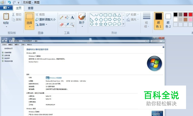Click Cut (剪切) in clipboard group
This screenshot has height=116, width=193.
point(17,15)
